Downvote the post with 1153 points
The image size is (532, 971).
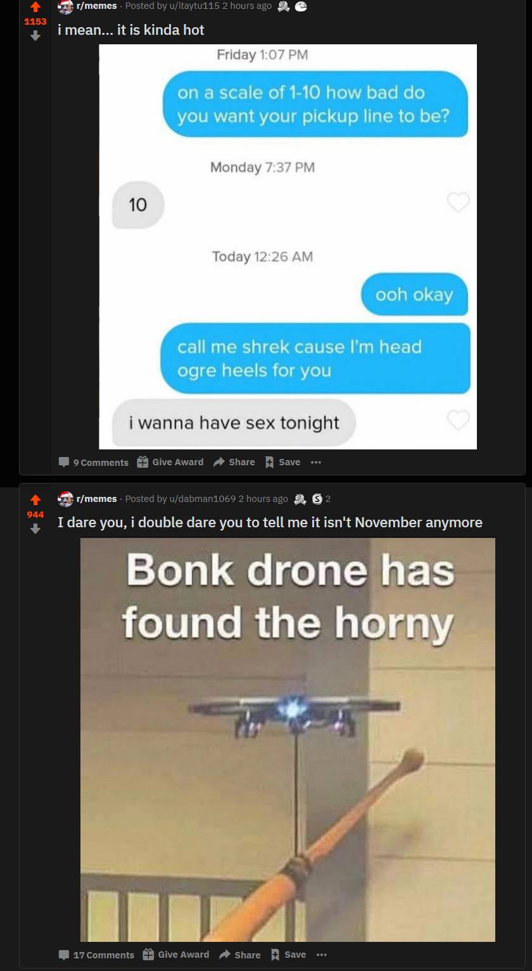35,36
